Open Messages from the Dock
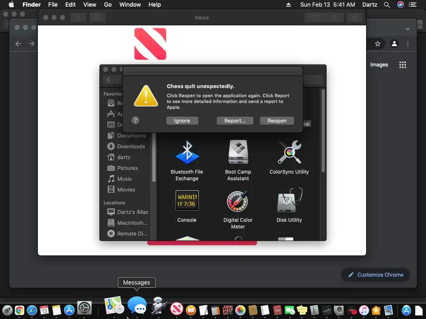Viewport: 426px width, 319px height. [137, 305]
